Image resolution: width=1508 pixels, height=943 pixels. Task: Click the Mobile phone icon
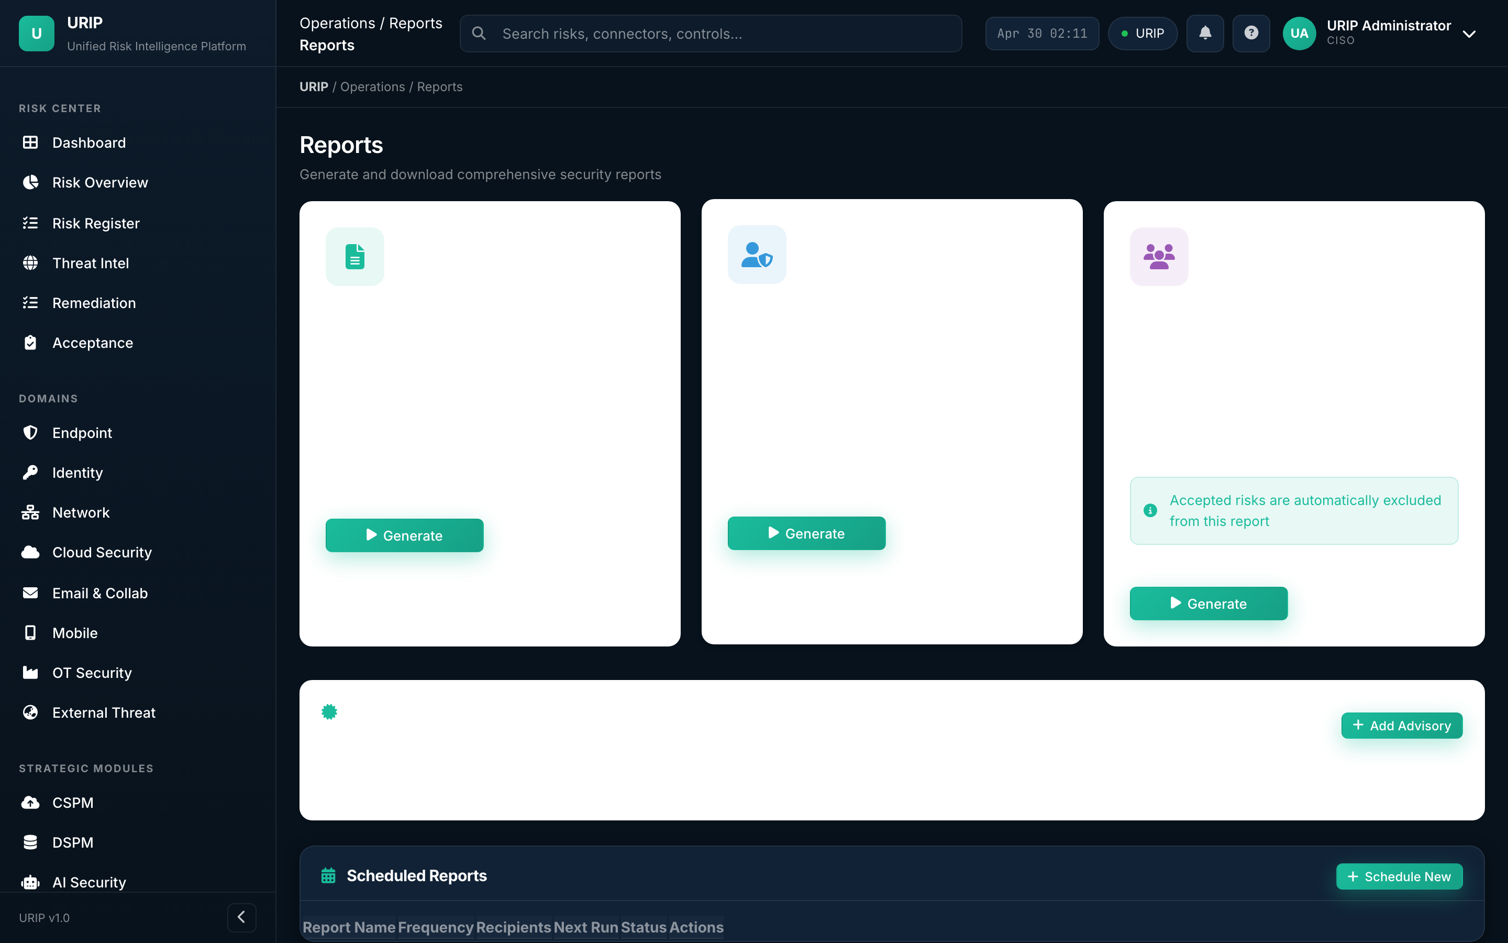coord(30,633)
